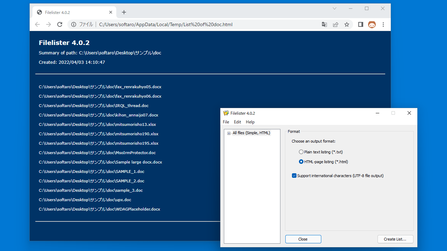Click the browser address bar URL
Image resolution: width=447 pixels, height=251 pixels.
point(166,24)
